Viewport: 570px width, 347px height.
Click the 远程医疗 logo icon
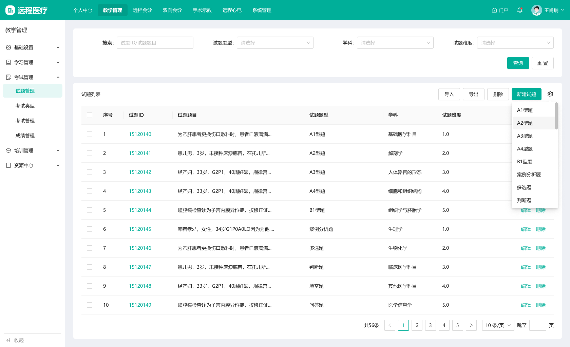10,10
